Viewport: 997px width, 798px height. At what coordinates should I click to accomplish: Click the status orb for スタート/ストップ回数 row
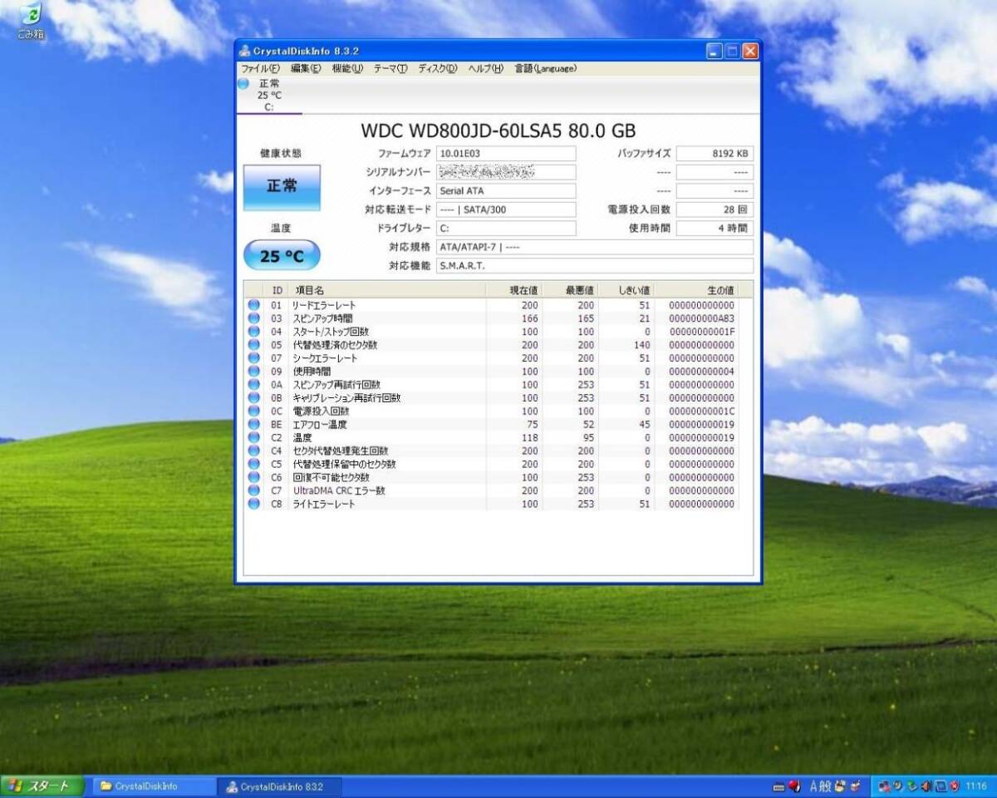253,332
